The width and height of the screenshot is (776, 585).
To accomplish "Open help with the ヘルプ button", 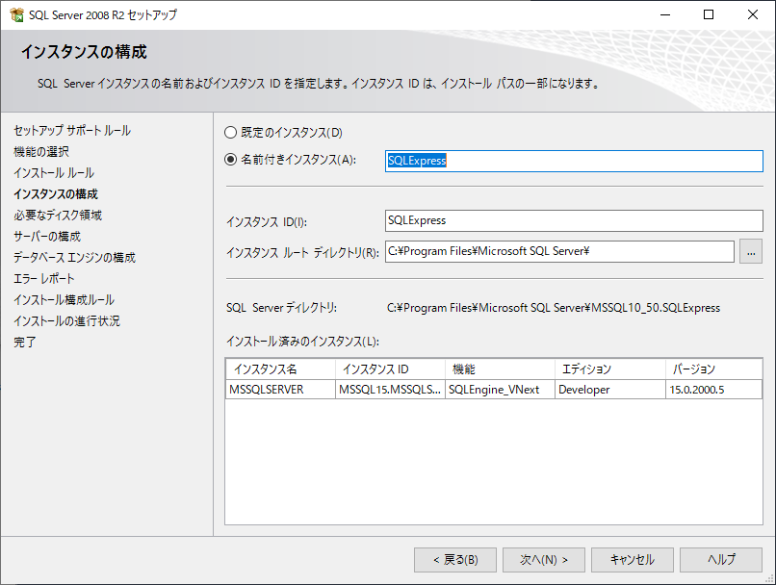I will 720,560.
